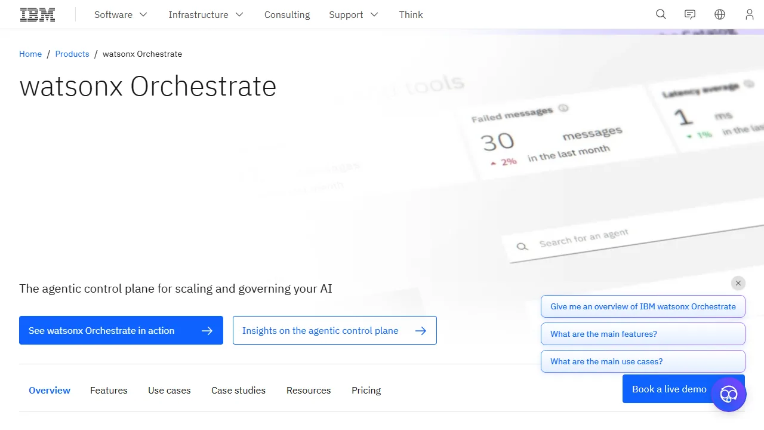This screenshot has height=430, width=764.
Task: Select the Use cases tab
Action: coord(170,390)
